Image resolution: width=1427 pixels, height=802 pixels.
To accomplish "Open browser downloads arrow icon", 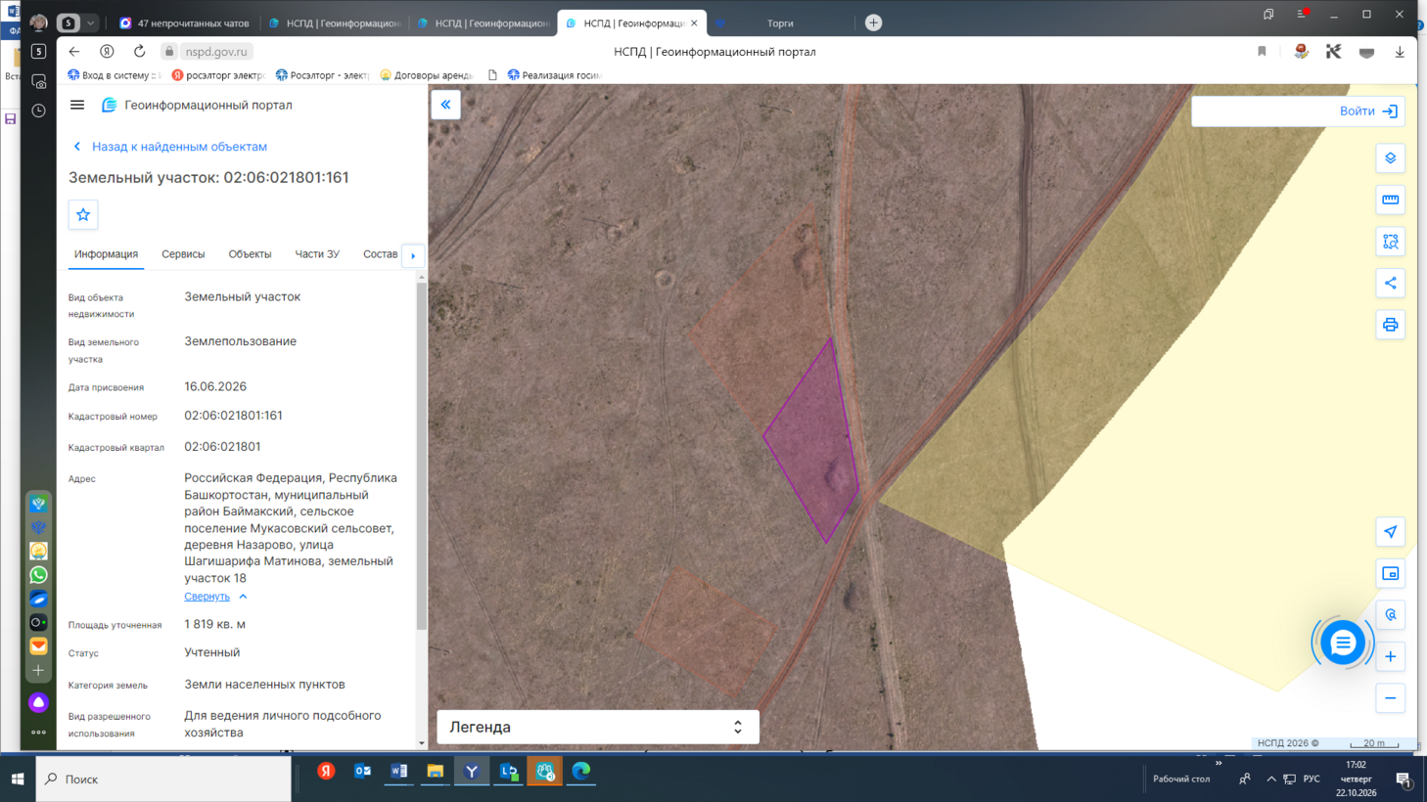I will click(x=1400, y=52).
